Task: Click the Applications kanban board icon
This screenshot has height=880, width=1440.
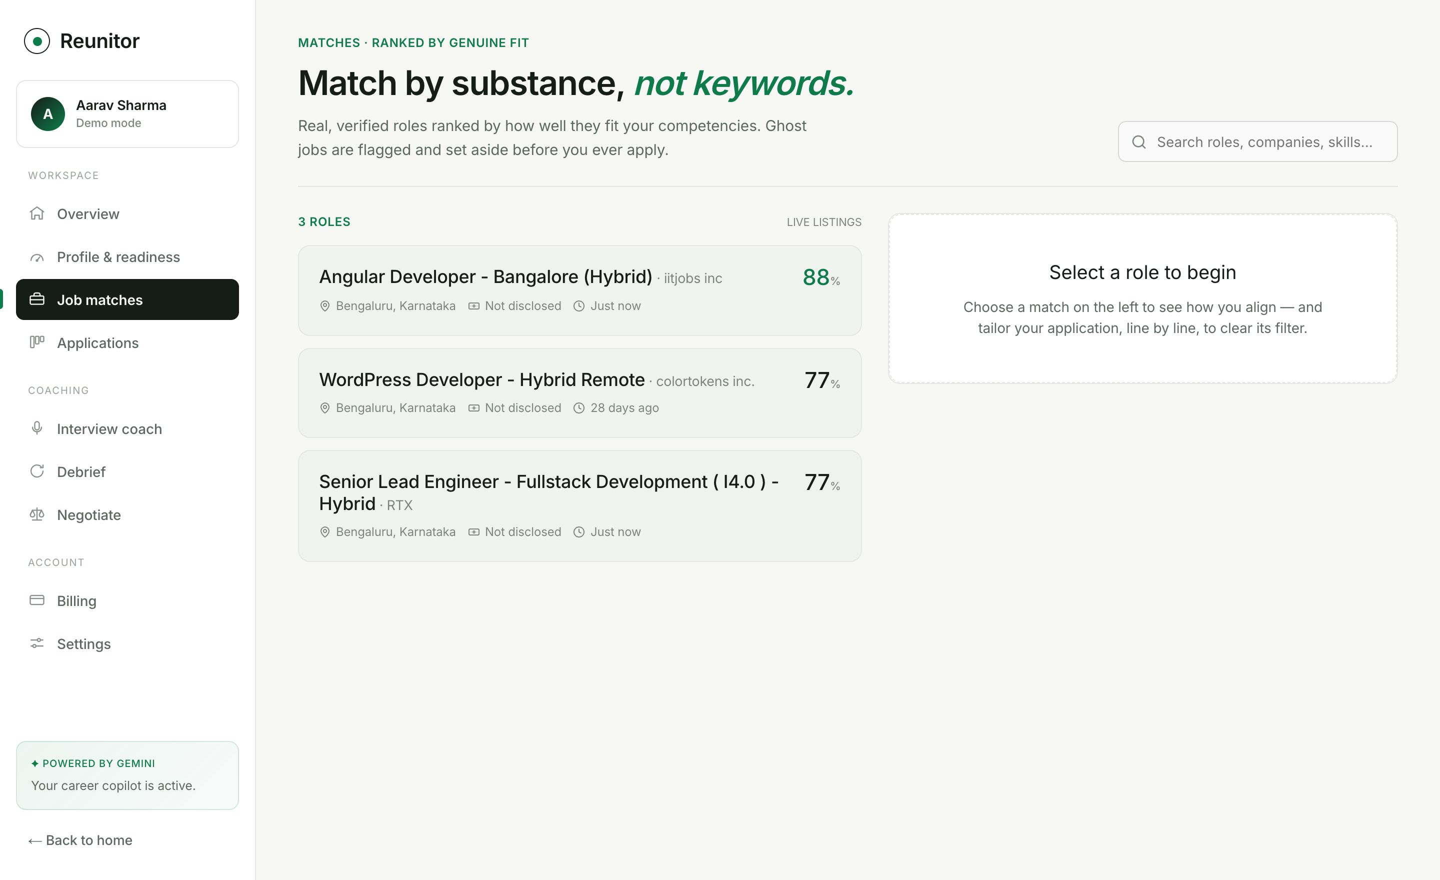Action: pyautogui.click(x=37, y=342)
